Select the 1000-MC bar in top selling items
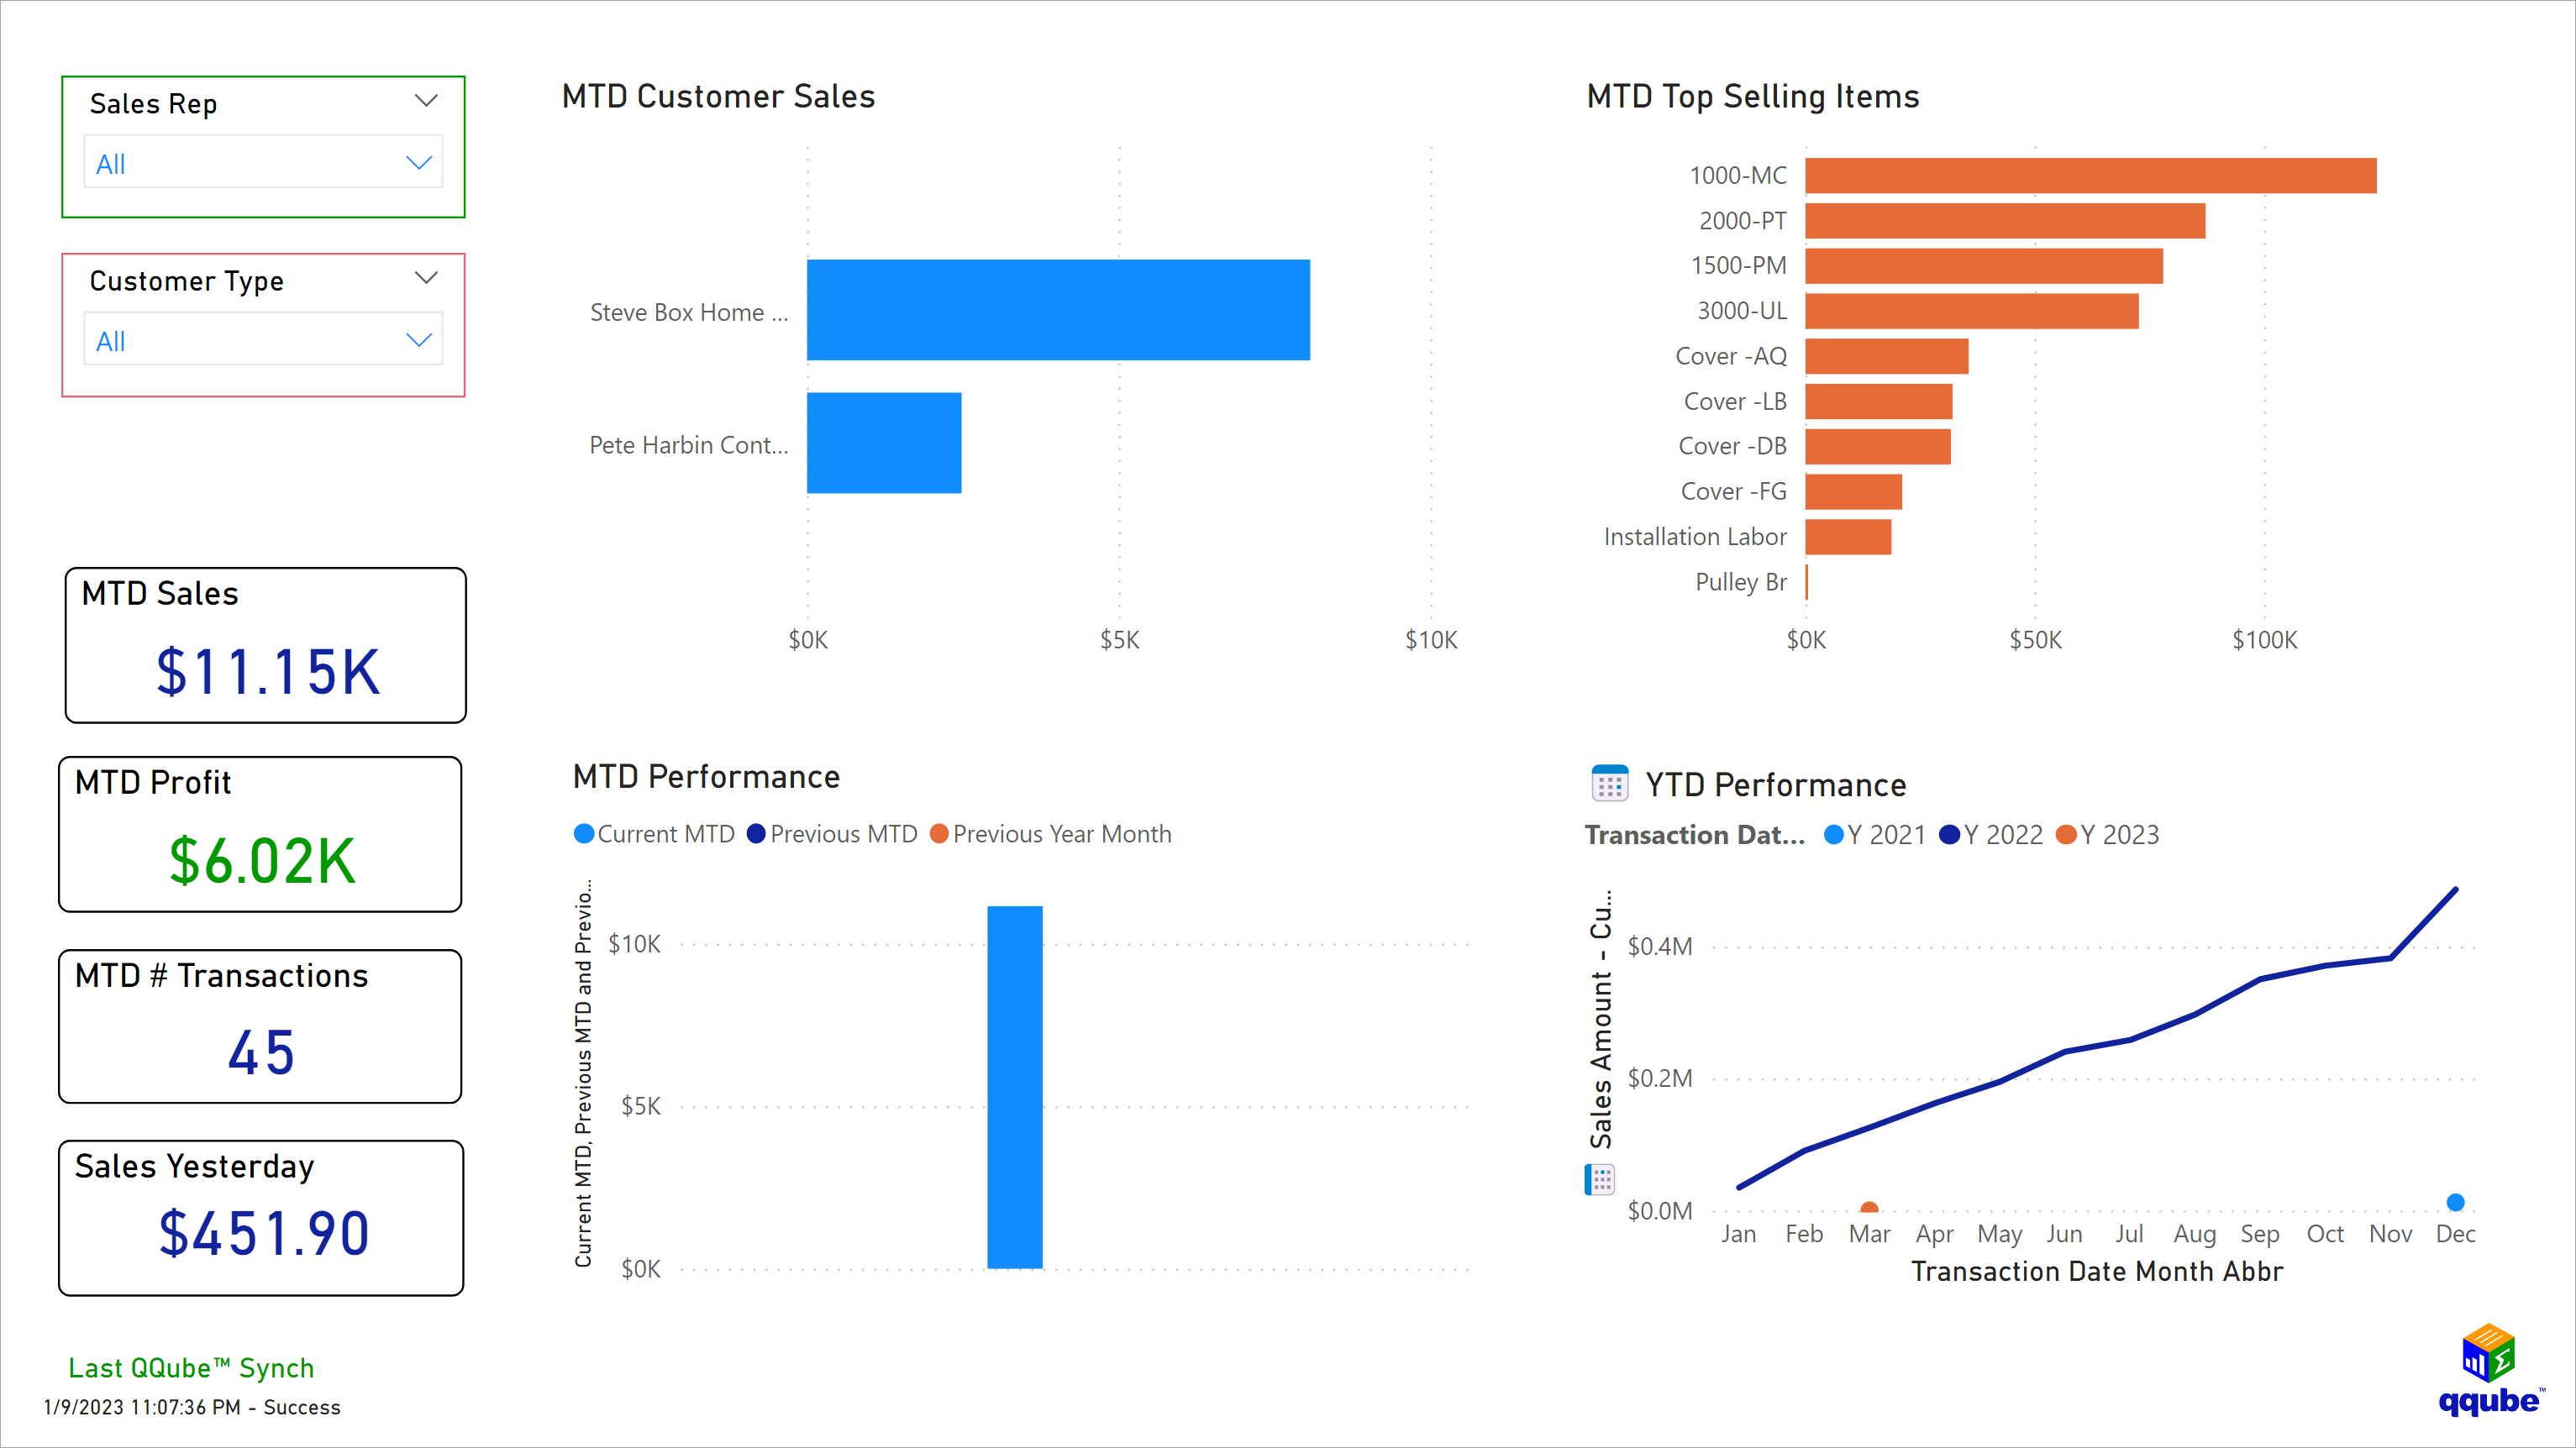 2090,175
